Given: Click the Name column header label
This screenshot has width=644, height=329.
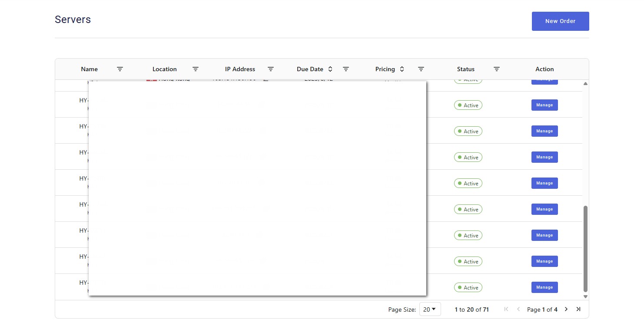Looking at the screenshot, I should pyautogui.click(x=90, y=69).
